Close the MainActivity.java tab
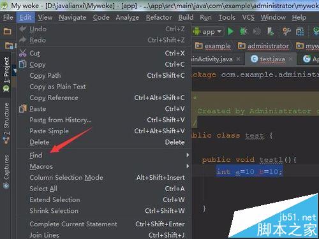This screenshot has width=319, height=239. [x=239, y=59]
